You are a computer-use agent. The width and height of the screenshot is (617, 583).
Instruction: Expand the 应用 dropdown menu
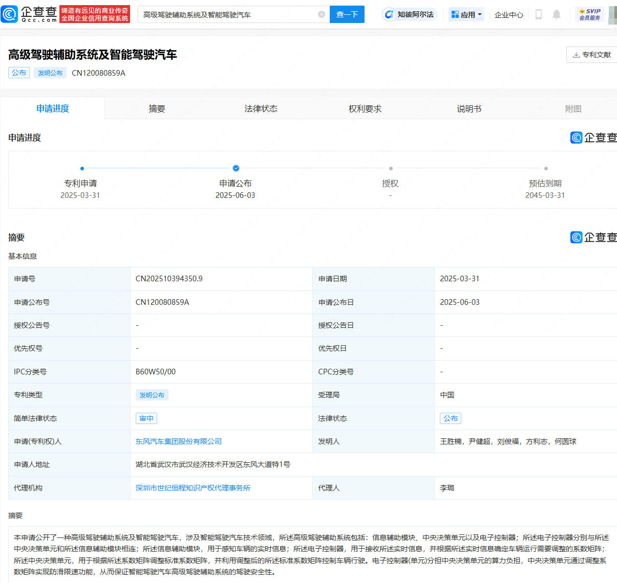pos(466,14)
